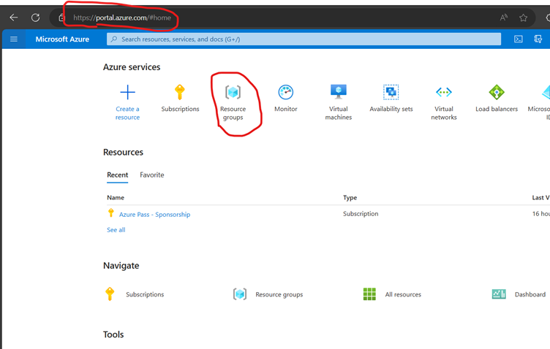Select the Availability sets icon
550x349 pixels.
coord(391,93)
